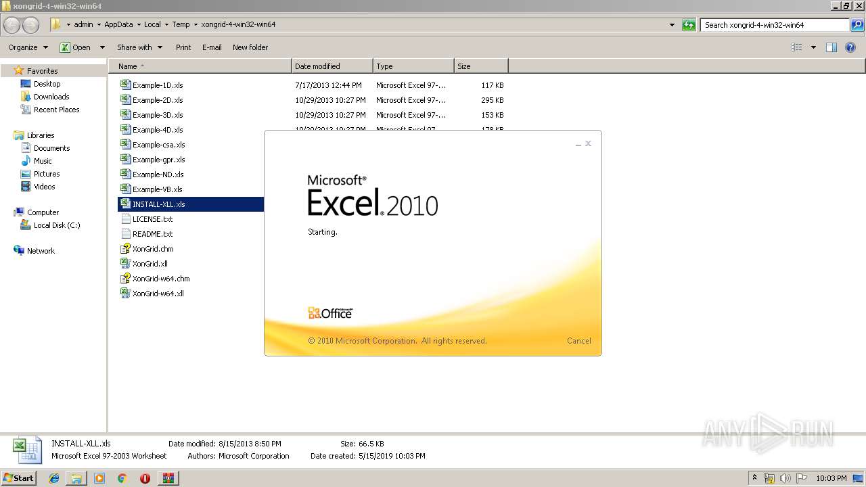Click the Temp breadcrumb segment

tap(181, 24)
